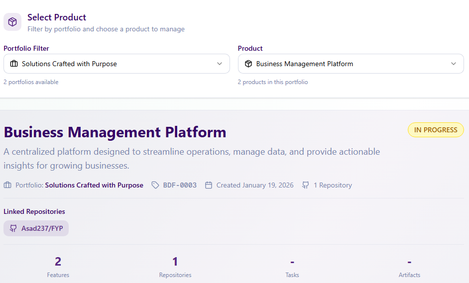Select the Artifacts stat
Screen dimensions: 469x283
click(x=409, y=267)
